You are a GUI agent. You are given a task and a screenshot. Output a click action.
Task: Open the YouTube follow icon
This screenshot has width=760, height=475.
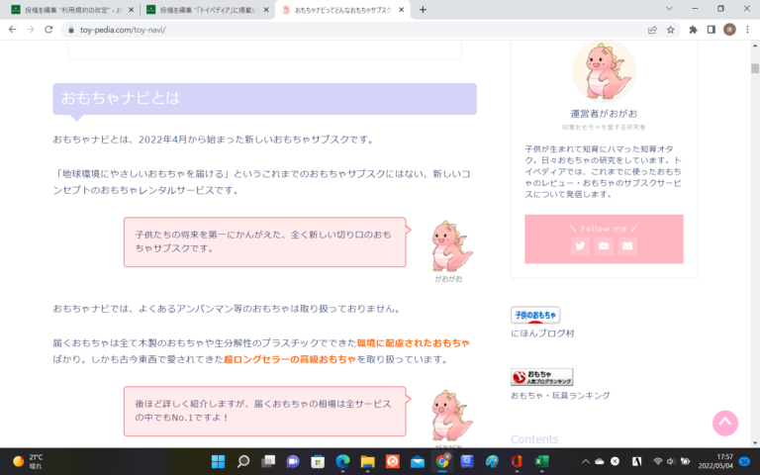click(604, 245)
